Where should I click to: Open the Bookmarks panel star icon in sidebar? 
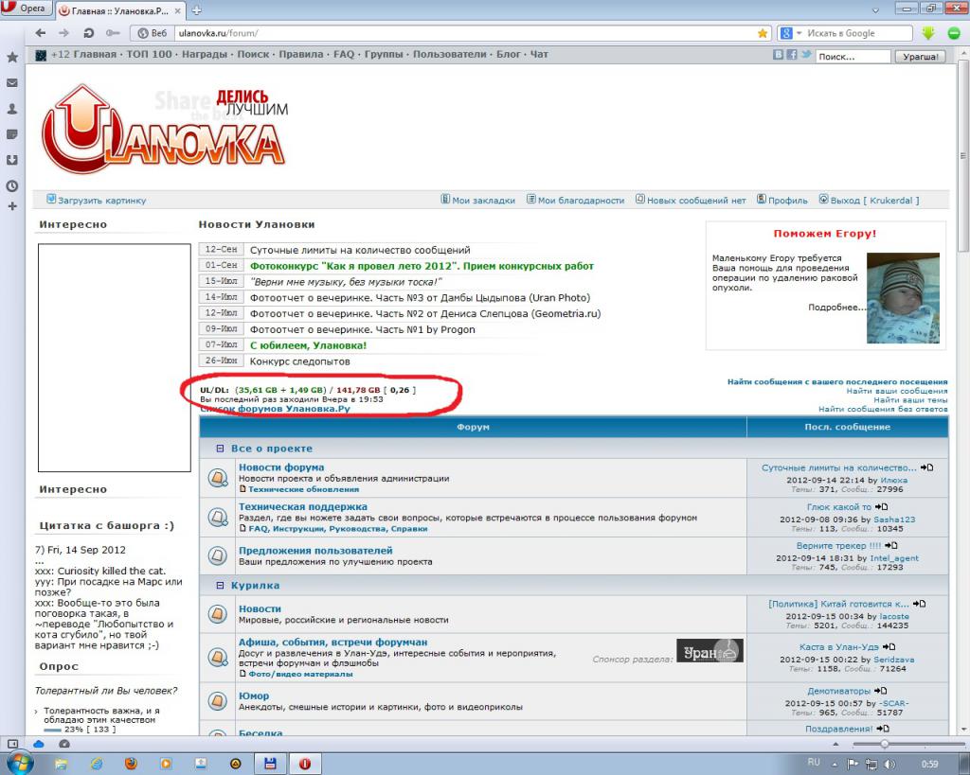pos(12,58)
